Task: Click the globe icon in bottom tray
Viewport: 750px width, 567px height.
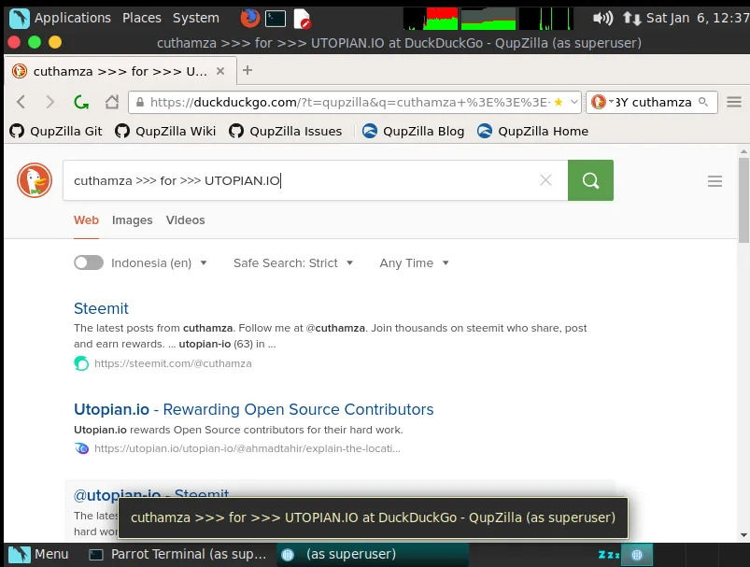Action: pos(637,555)
